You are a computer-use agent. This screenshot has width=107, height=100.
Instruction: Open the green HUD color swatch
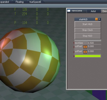88,56
